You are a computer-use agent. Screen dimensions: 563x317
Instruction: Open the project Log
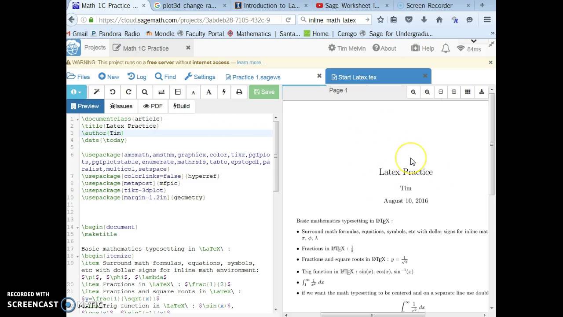coord(137,77)
